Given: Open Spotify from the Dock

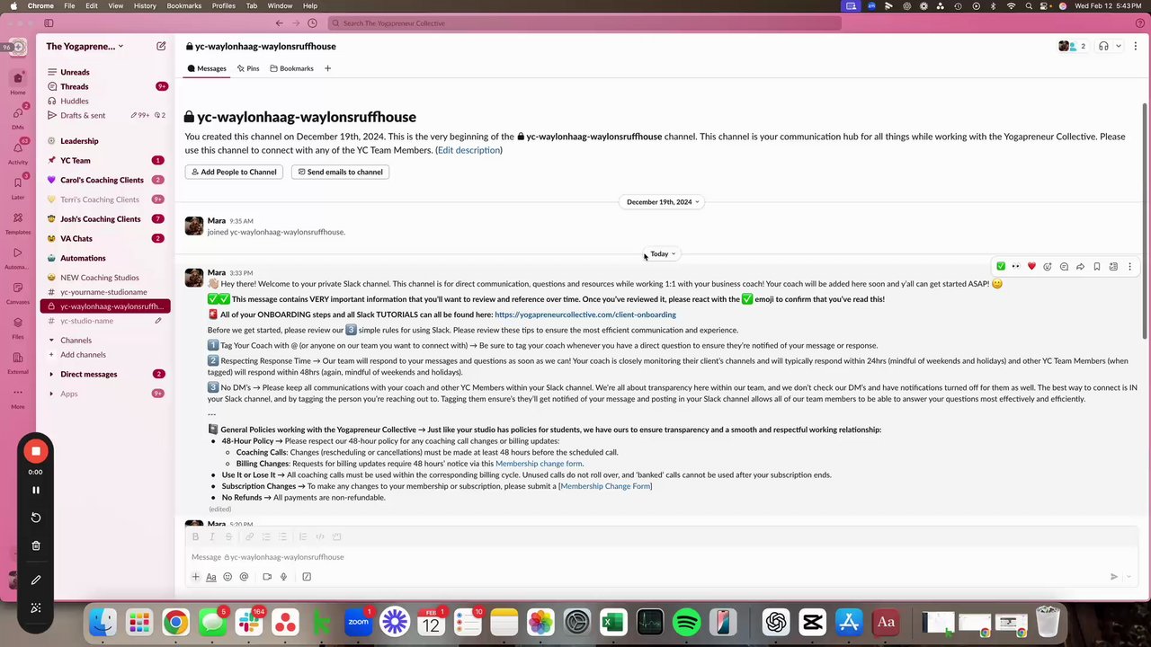Looking at the screenshot, I should [686, 622].
